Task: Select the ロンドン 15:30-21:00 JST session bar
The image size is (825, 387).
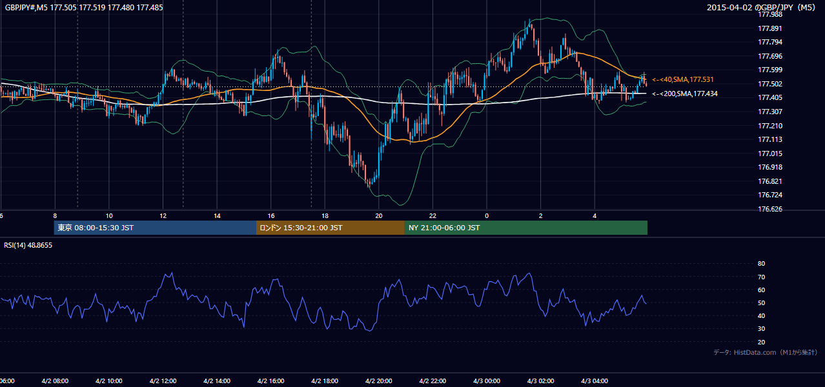Action: [331, 228]
